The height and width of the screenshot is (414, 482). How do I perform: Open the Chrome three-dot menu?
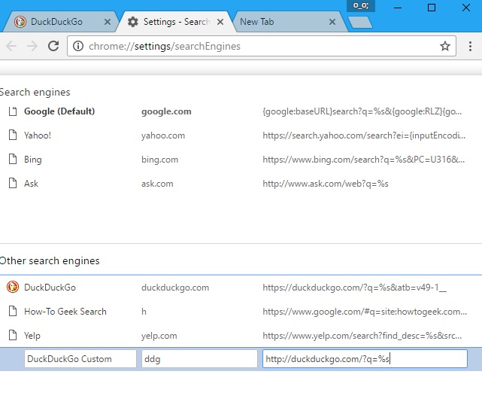(x=470, y=46)
